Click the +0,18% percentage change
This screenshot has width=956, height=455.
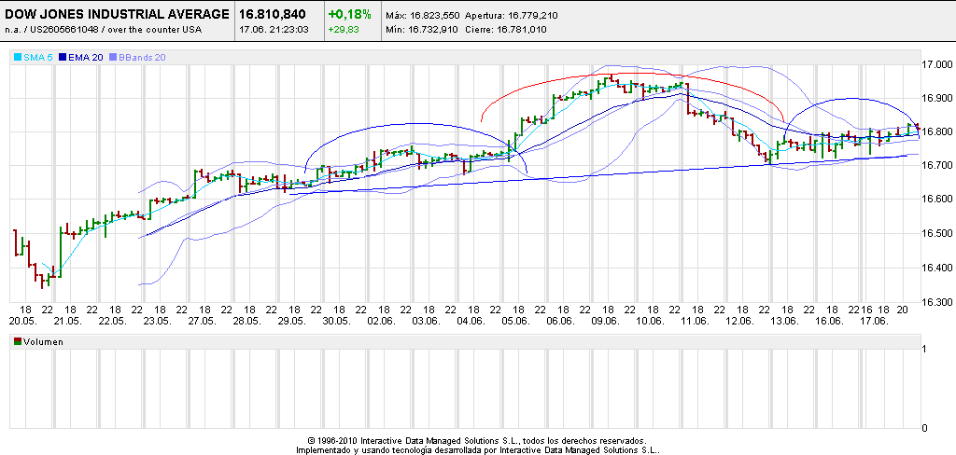(x=350, y=14)
